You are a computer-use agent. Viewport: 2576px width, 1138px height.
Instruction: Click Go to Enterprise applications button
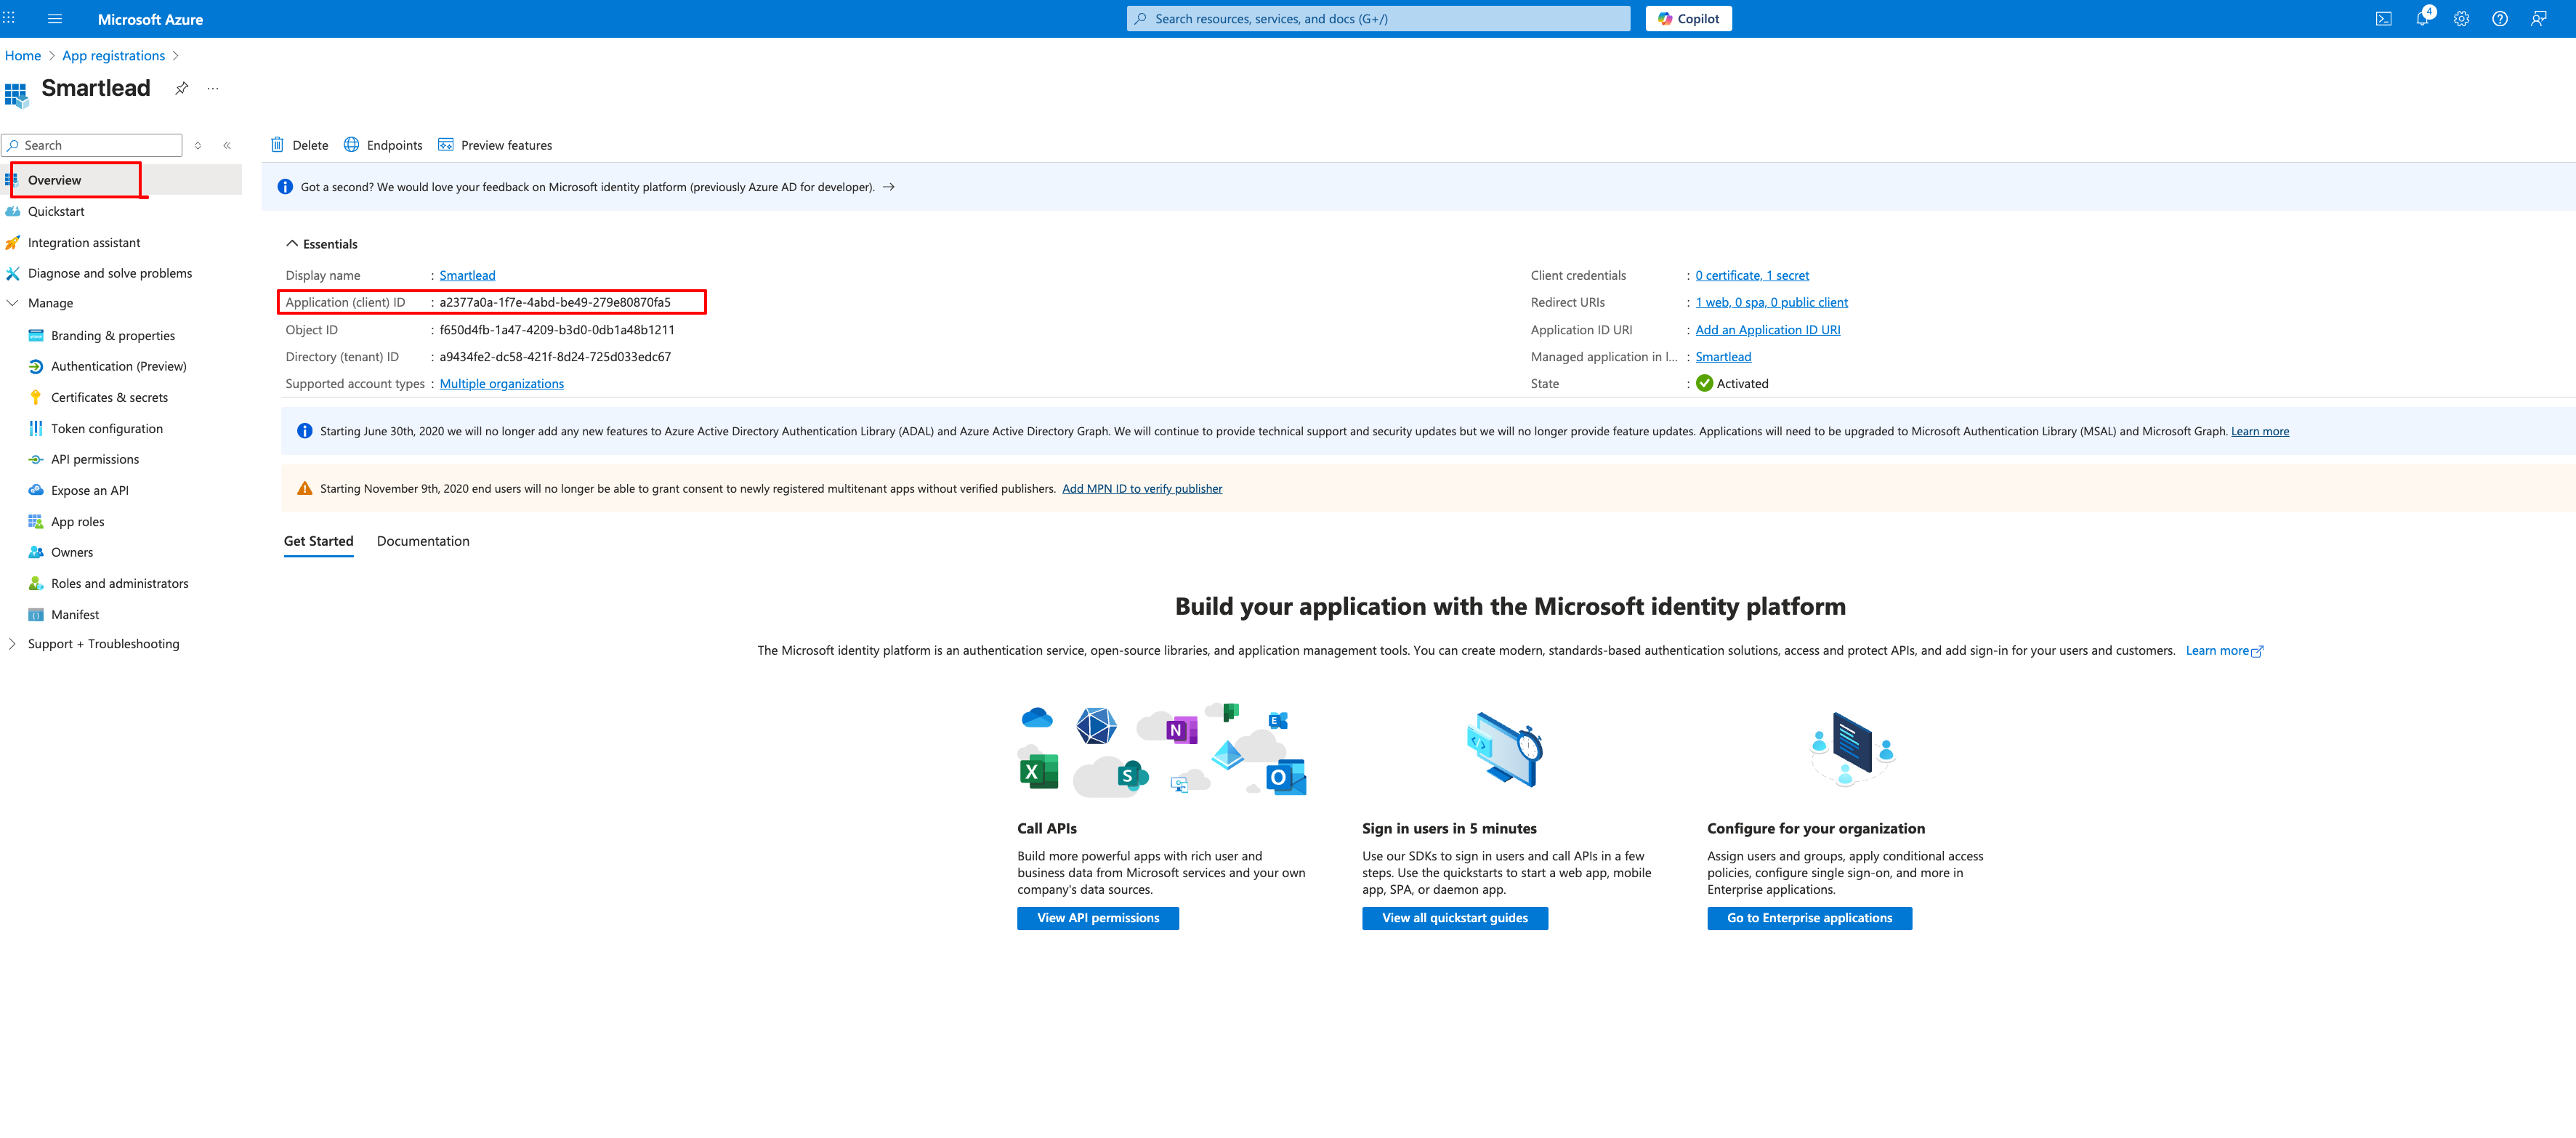[1809, 918]
